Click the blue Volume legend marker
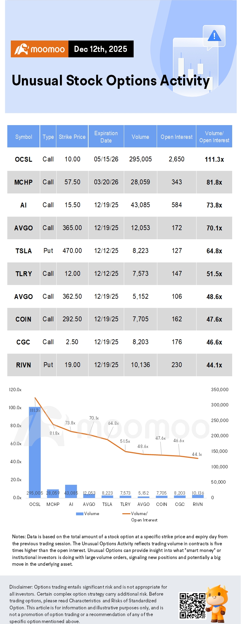Image resolution: width=241 pixels, height=624 pixels. pos(80,514)
